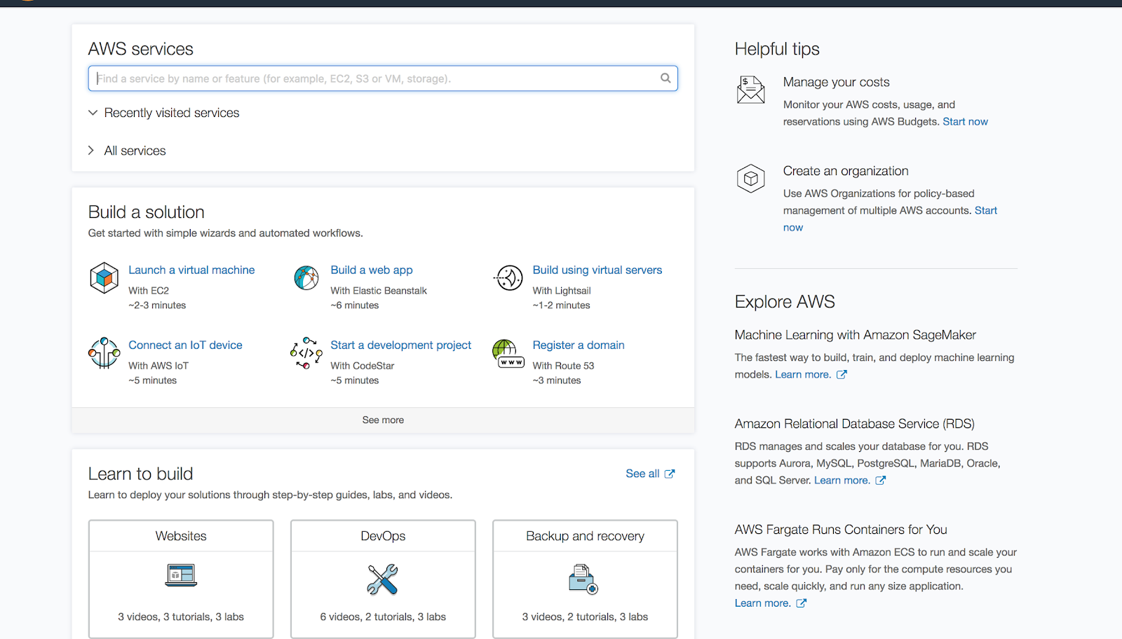Click external link icon after Fargate Learn more
The height and width of the screenshot is (639, 1122).
[802, 603]
